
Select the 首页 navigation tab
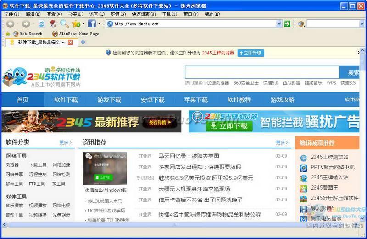22,100
